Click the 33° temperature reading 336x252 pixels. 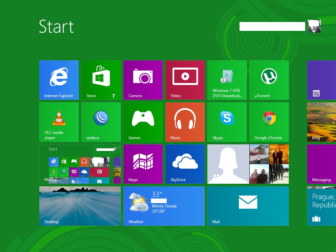(x=157, y=194)
